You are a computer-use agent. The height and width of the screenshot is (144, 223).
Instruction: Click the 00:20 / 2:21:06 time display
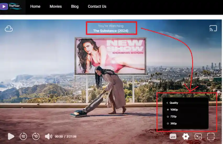[x=65, y=137]
